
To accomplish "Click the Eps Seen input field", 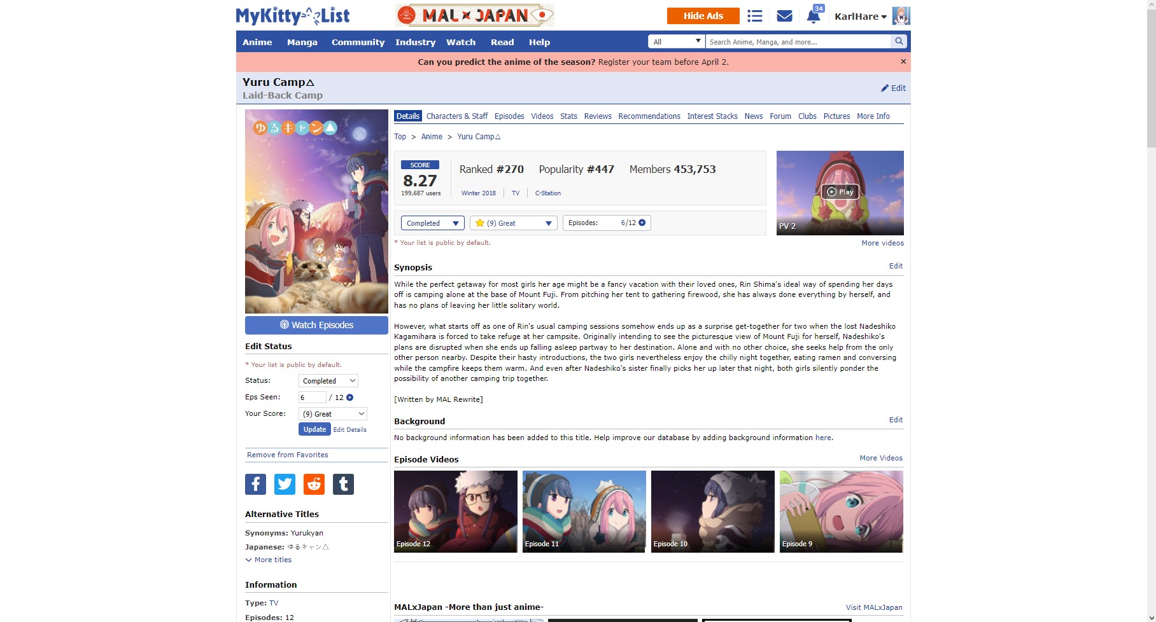I will pos(313,397).
